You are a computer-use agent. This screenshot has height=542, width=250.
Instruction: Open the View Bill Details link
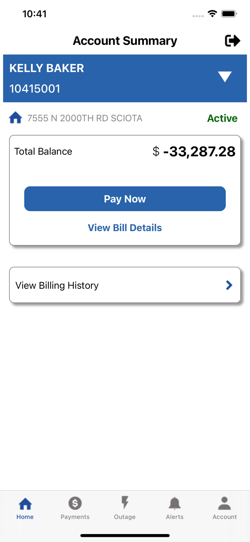point(125,228)
